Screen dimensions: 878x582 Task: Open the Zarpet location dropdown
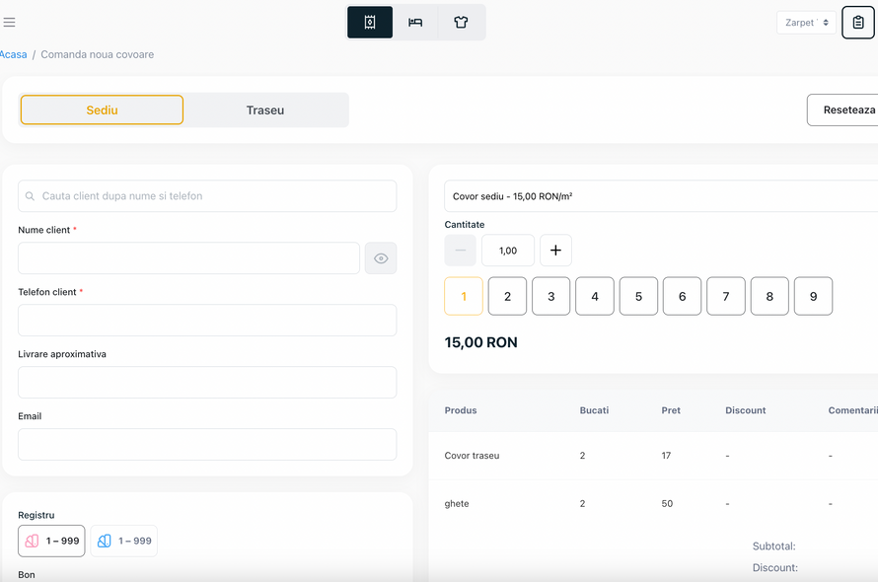[806, 23]
